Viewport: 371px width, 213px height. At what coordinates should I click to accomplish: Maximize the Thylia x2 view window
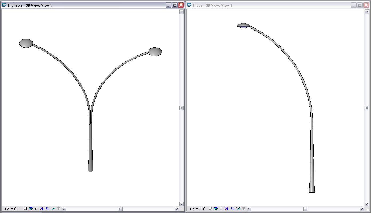tap(175, 5)
